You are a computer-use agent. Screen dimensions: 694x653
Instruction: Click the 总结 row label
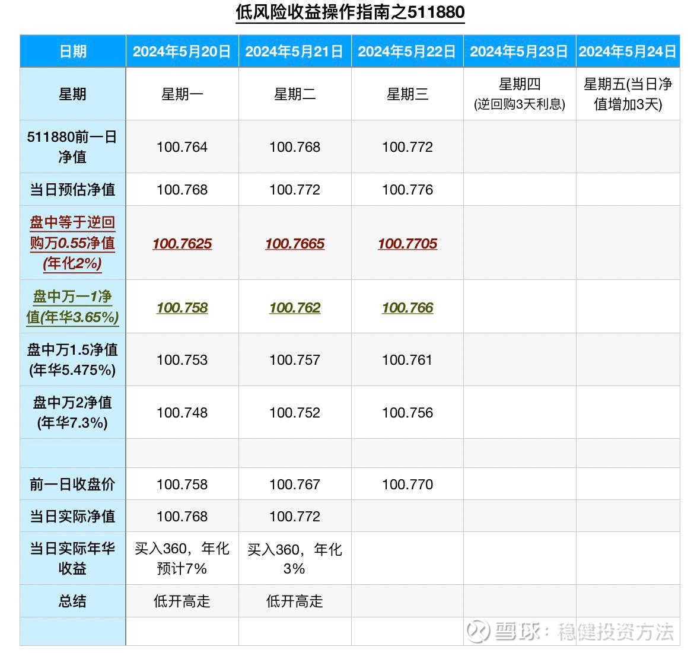pos(72,601)
